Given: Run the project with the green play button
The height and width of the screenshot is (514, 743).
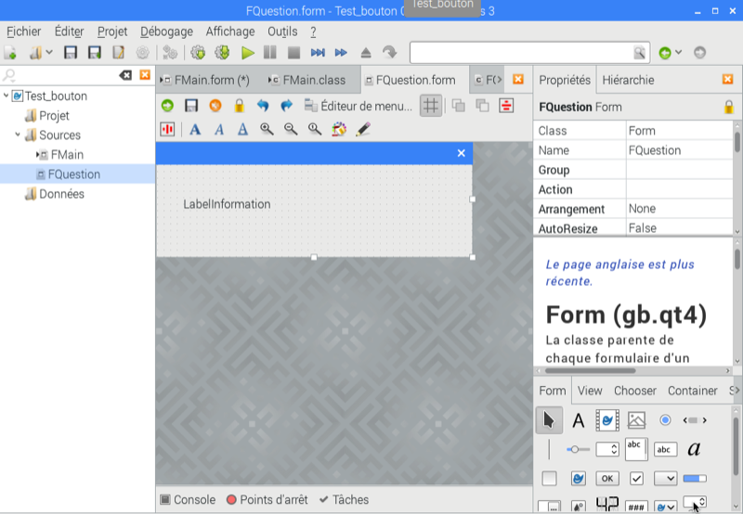Looking at the screenshot, I should [248, 53].
